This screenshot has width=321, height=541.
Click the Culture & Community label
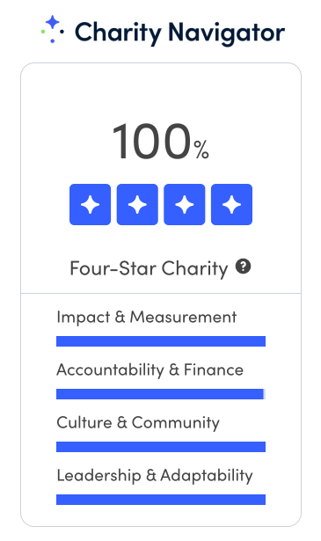(138, 422)
